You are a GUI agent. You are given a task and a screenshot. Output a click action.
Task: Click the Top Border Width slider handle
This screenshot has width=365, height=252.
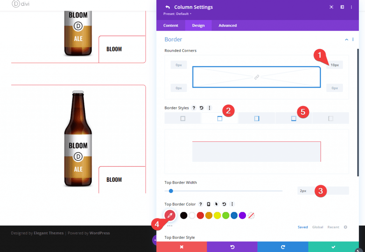(x=171, y=191)
